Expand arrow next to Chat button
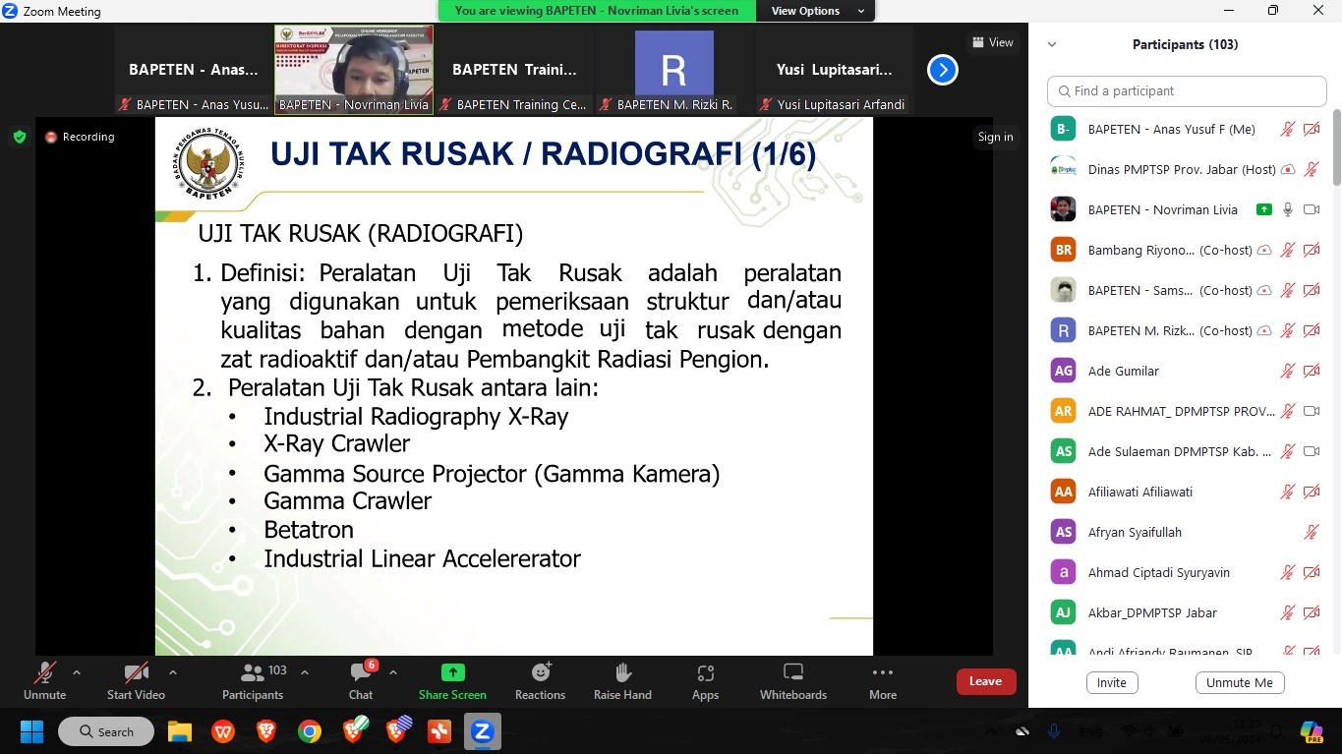 pos(393,672)
